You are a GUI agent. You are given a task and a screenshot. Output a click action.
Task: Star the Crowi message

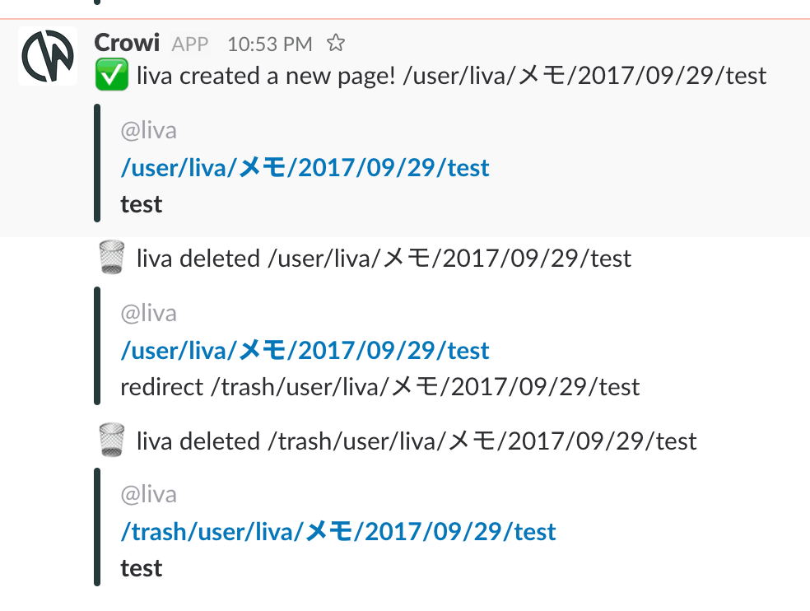click(335, 43)
